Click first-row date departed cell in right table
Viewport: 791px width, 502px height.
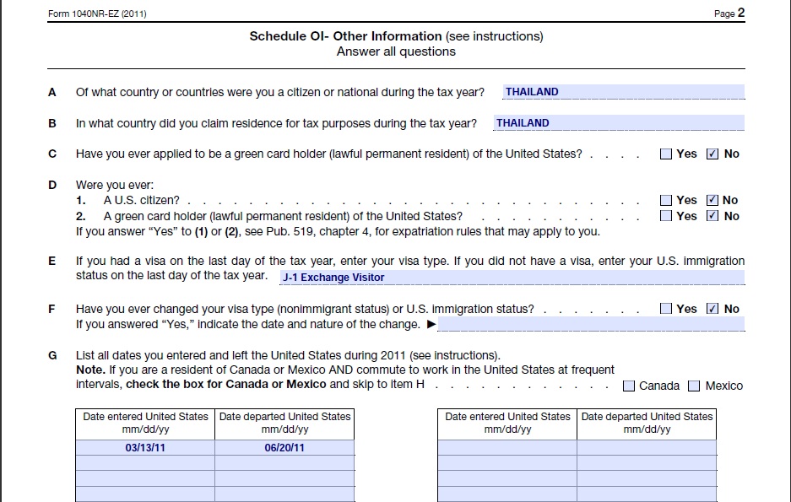coord(647,447)
